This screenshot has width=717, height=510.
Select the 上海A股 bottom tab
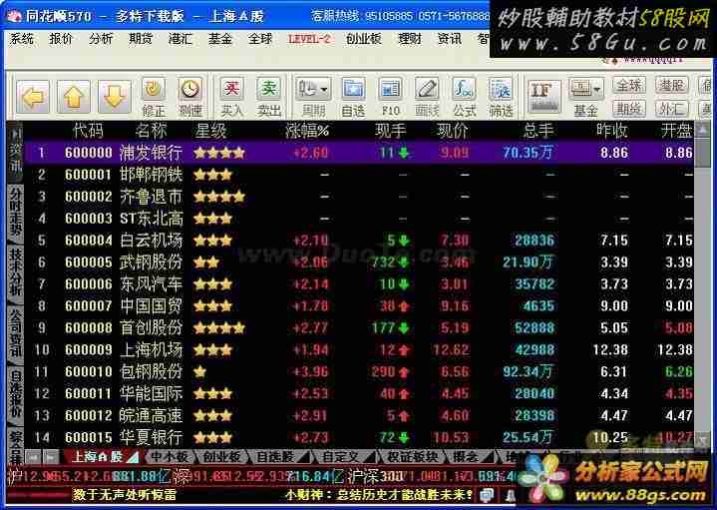tap(100, 456)
